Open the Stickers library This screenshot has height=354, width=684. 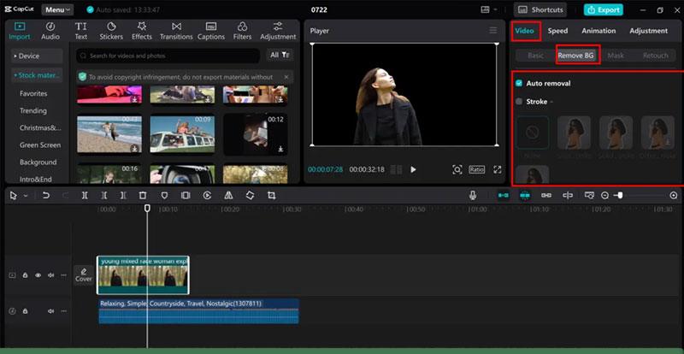pyautogui.click(x=111, y=31)
